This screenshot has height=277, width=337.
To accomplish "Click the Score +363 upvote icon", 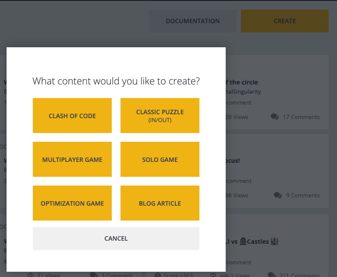I will click(x=158, y=275).
